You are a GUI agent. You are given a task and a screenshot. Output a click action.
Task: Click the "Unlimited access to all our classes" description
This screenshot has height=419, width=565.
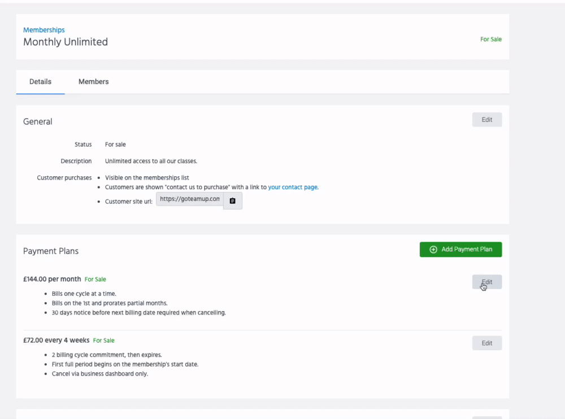pos(151,161)
